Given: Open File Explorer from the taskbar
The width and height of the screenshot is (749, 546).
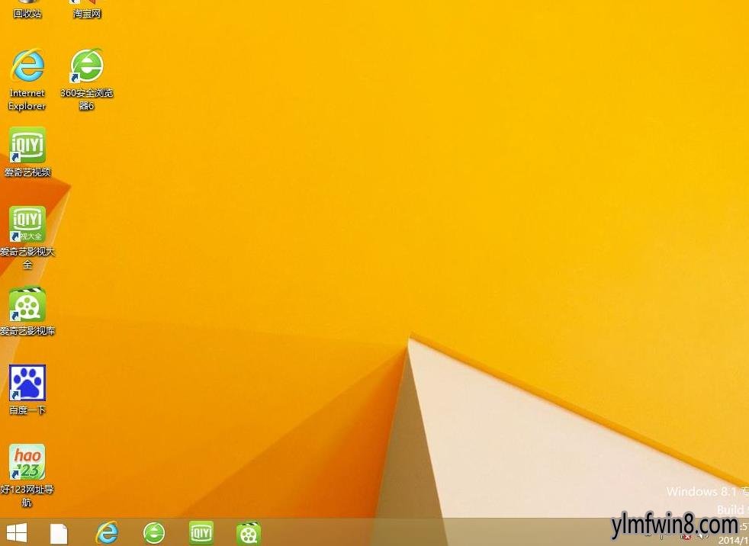Looking at the screenshot, I should click(59, 532).
